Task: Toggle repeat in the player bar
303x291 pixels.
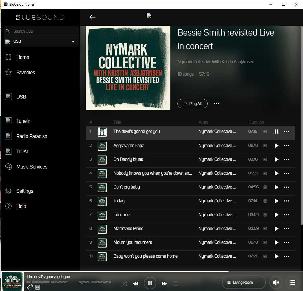Action: pos(175,284)
